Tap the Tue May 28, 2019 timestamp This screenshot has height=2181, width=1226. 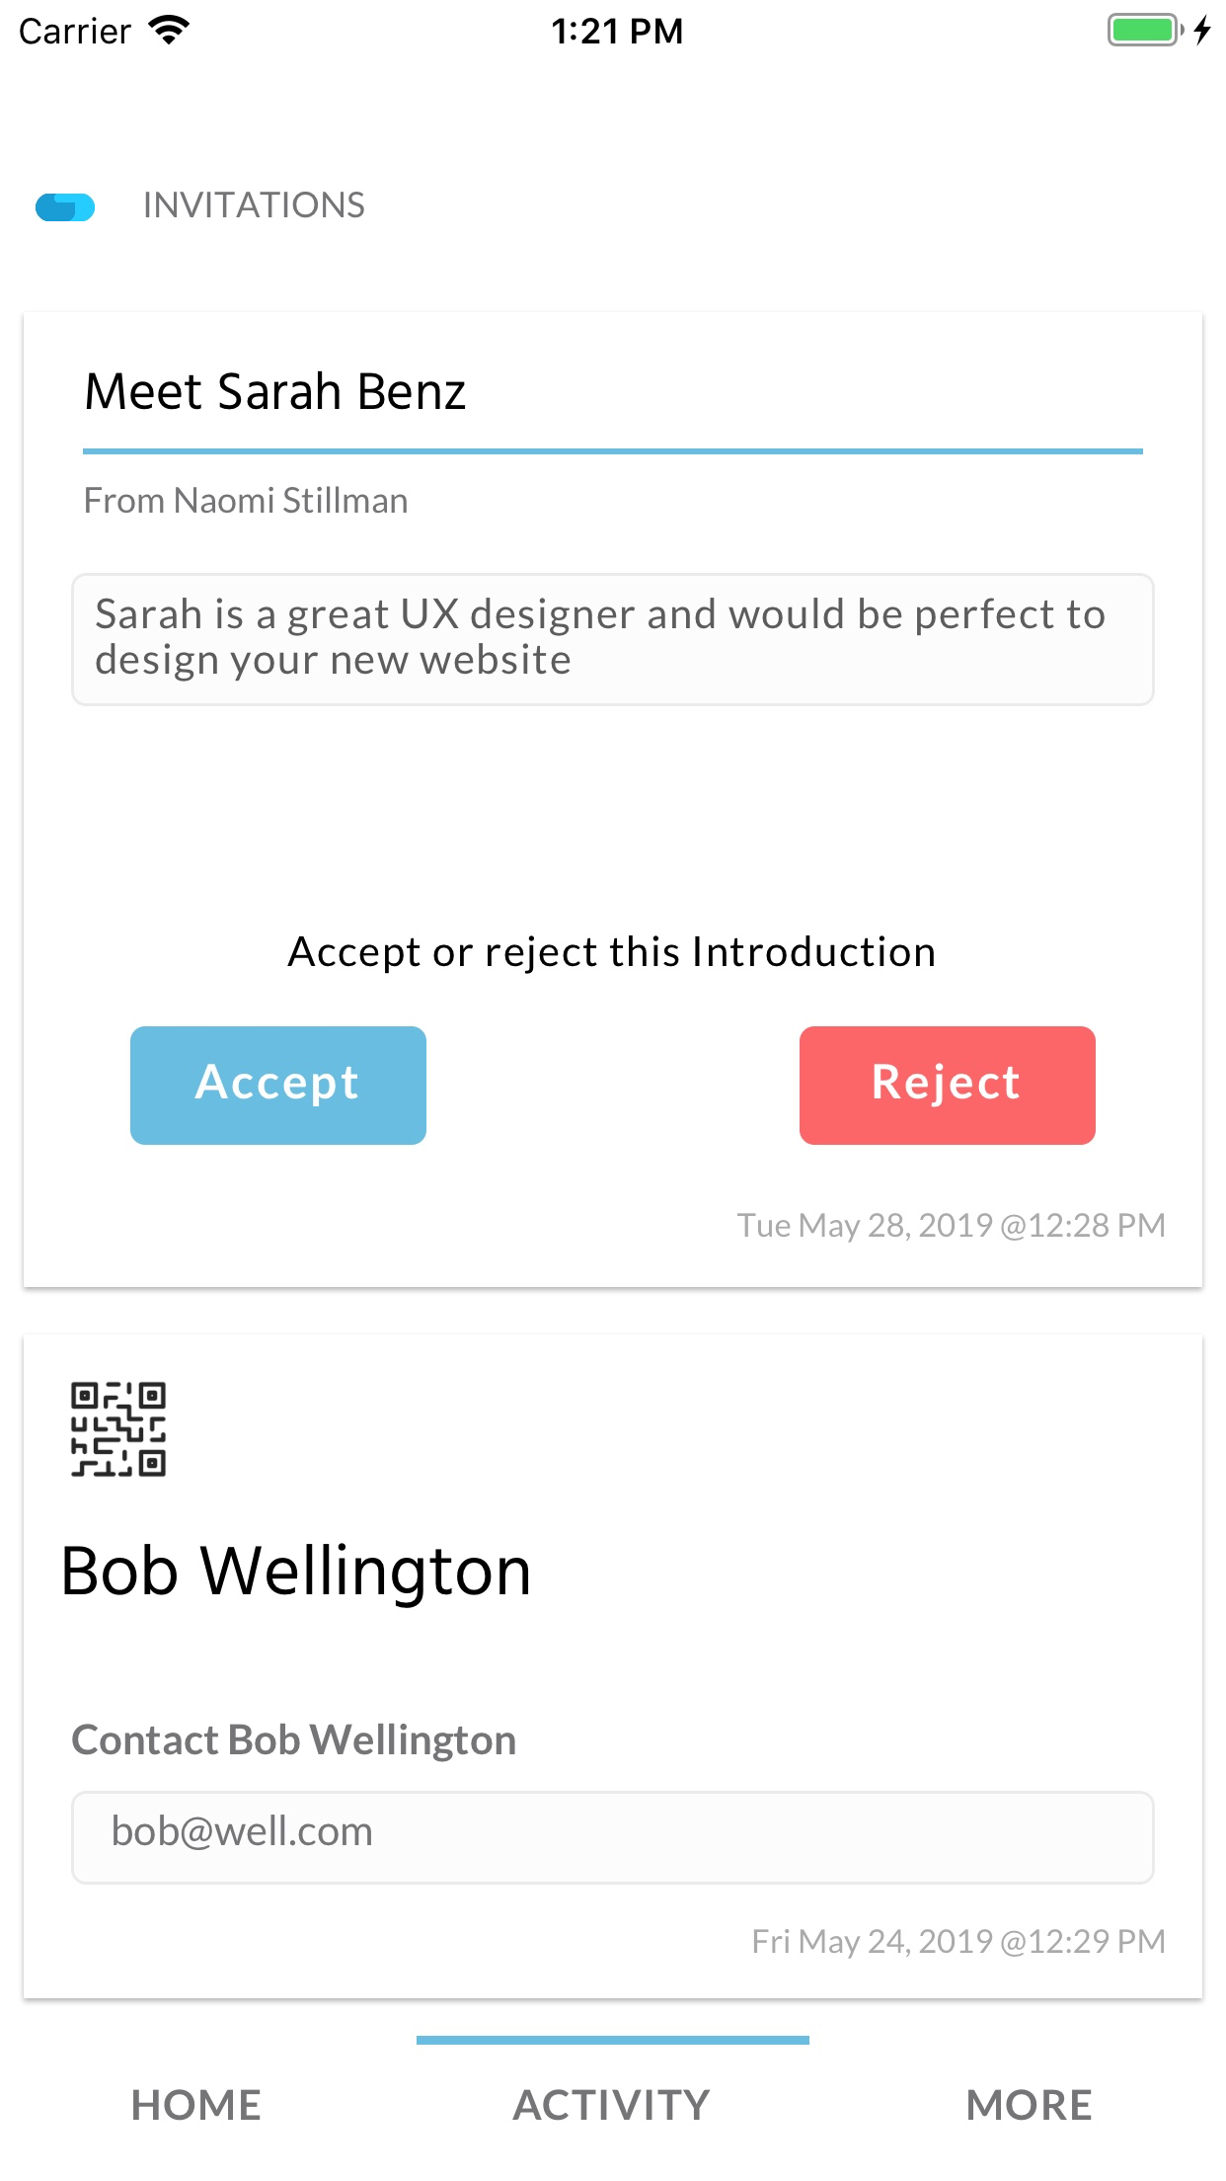click(x=951, y=1225)
